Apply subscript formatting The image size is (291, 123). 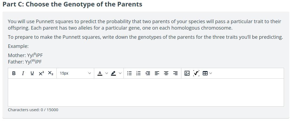pyautogui.click(x=50, y=73)
